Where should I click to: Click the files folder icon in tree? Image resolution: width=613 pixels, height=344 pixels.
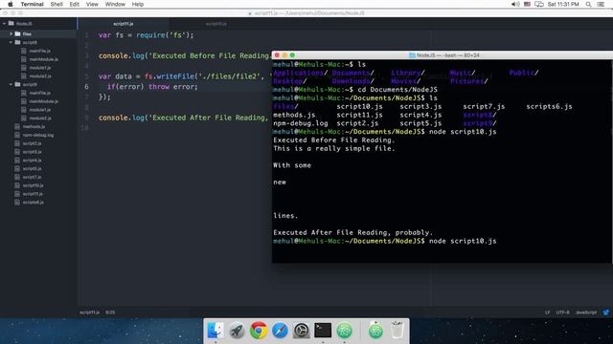click(x=17, y=34)
